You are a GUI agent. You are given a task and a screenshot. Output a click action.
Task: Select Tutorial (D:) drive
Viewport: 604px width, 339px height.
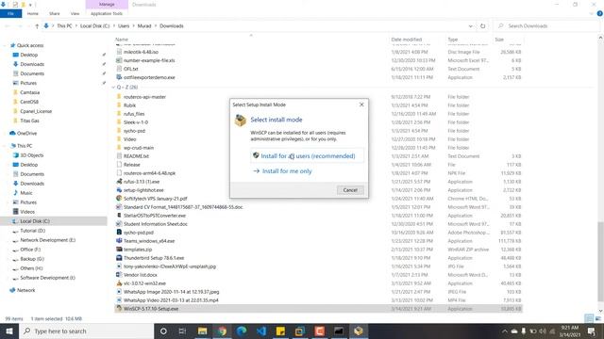pyautogui.click(x=32, y=231)
